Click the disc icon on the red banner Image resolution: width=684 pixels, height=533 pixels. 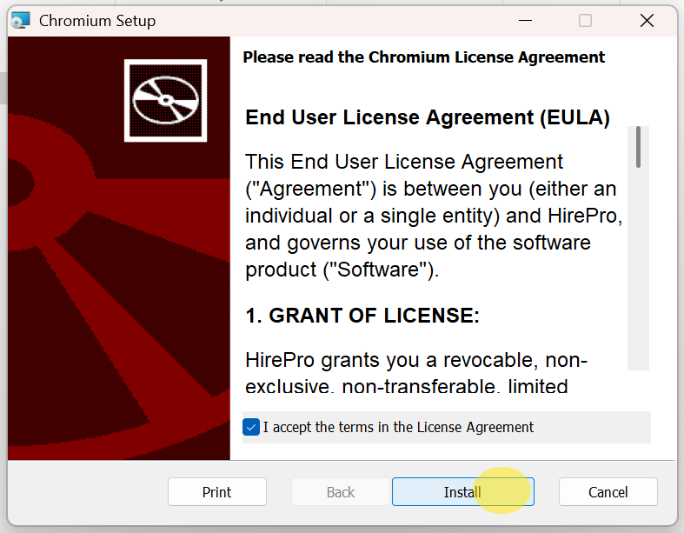click(x=165, y=100)
